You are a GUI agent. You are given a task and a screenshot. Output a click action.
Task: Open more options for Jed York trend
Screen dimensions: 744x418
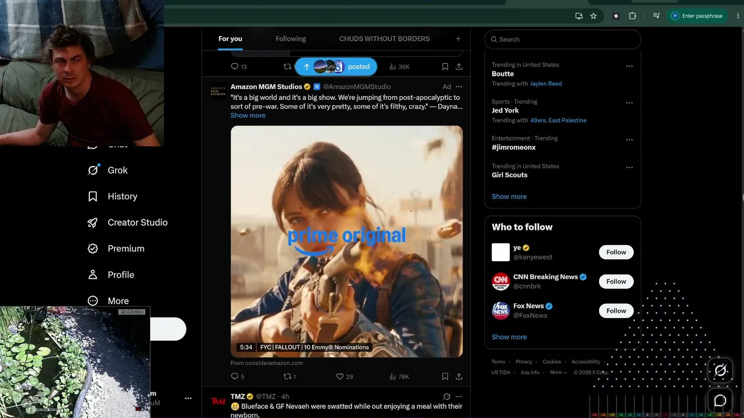tap(629, 103)
